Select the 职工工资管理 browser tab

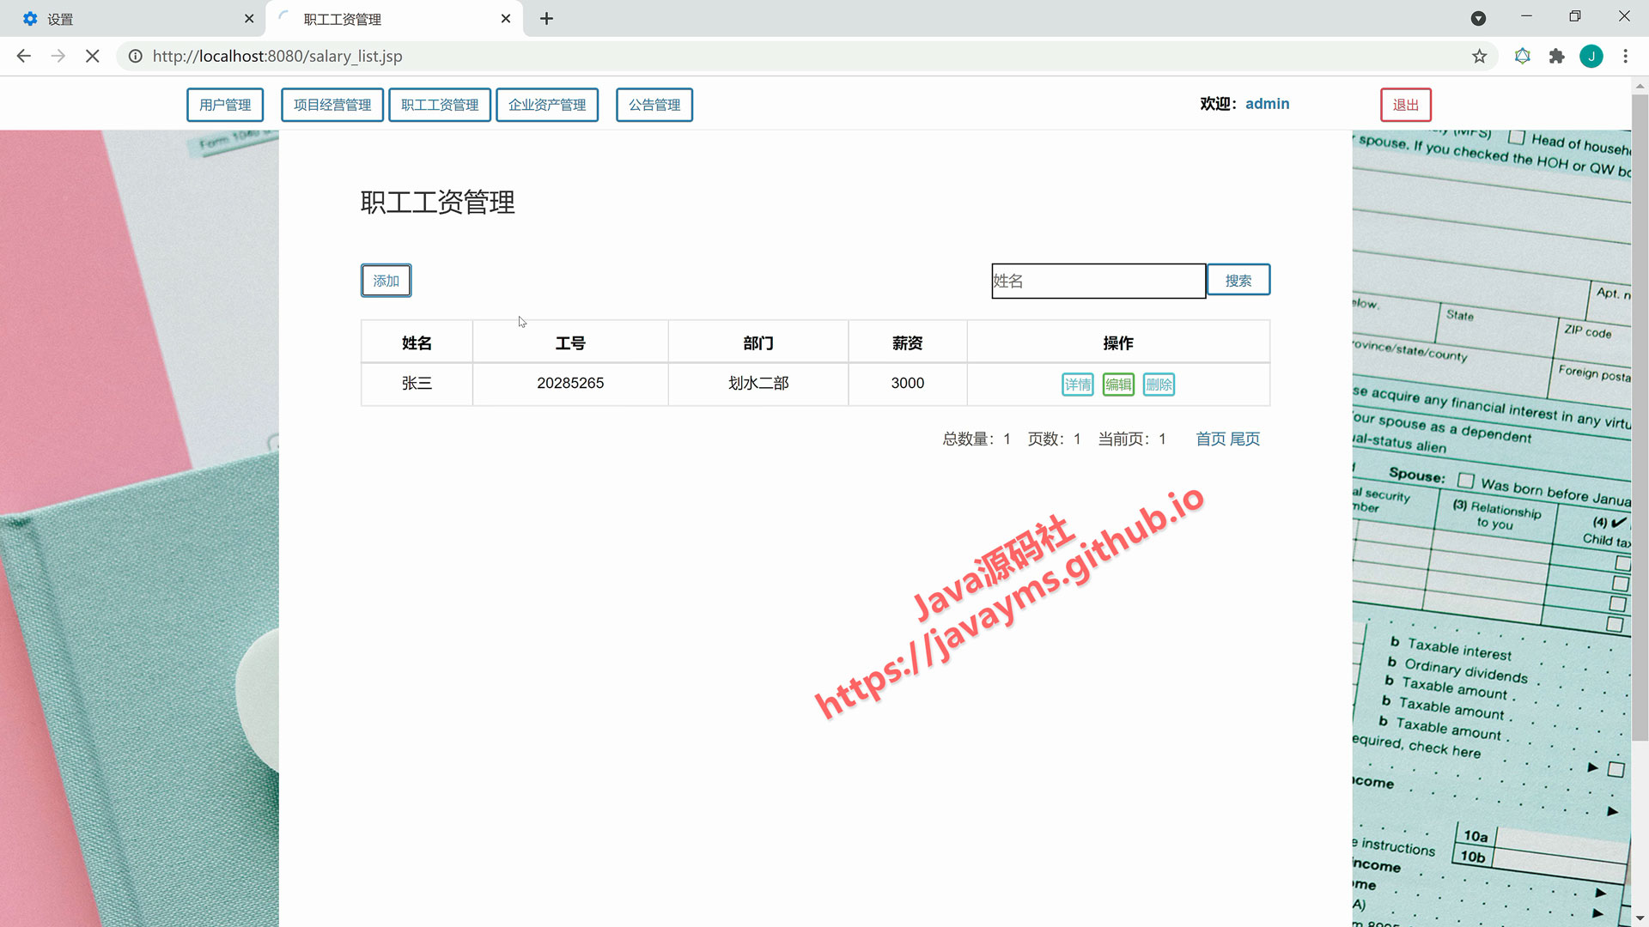pos(394,18)
